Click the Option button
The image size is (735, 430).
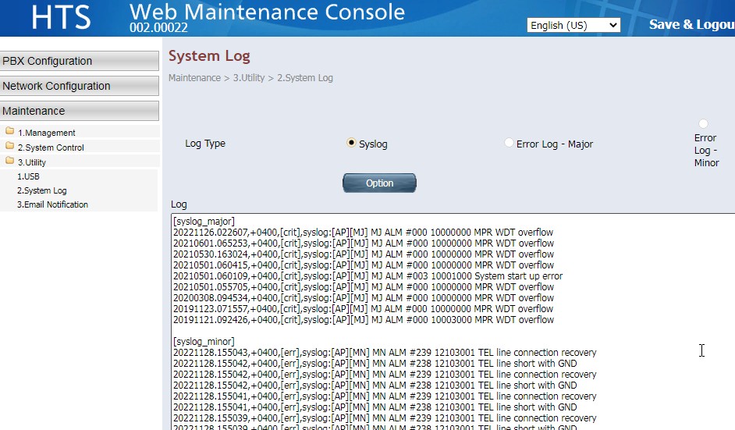click(x=379, y=183)
